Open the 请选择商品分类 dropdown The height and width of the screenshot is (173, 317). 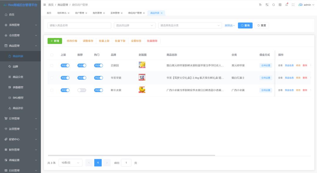pos(190,26)
